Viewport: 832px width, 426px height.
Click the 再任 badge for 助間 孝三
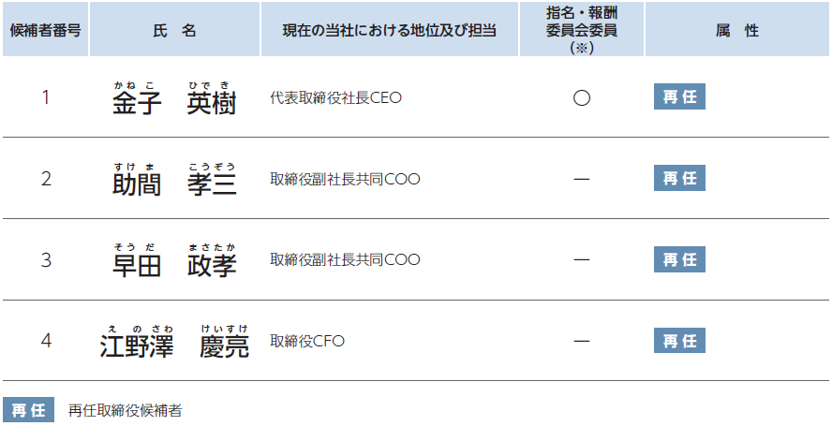click(679, 178)
